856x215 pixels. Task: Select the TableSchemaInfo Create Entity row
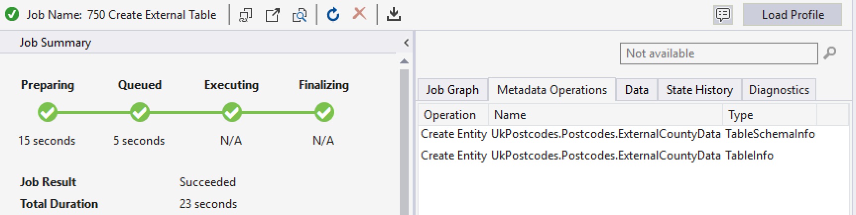click(x=617, y=134)
